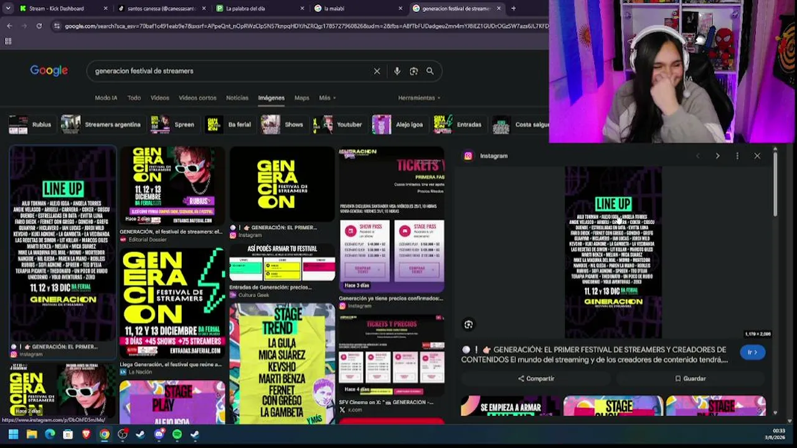This screenshot has width=797, height=448.
Task: Clear the search box with the X icon
Action: (377, 71)
